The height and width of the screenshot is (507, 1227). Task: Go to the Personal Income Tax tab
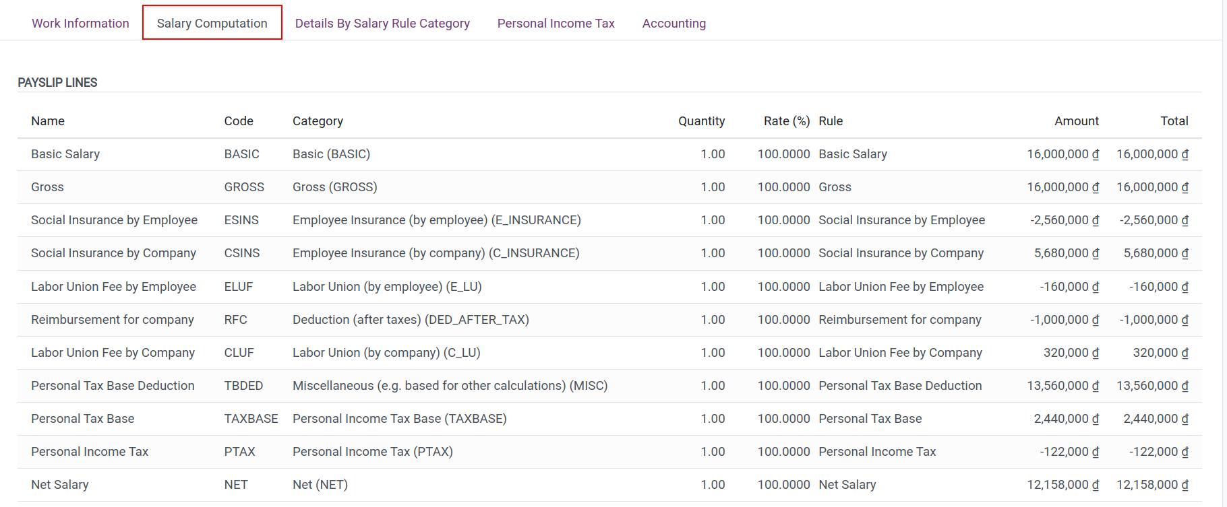tap(556, 23)
